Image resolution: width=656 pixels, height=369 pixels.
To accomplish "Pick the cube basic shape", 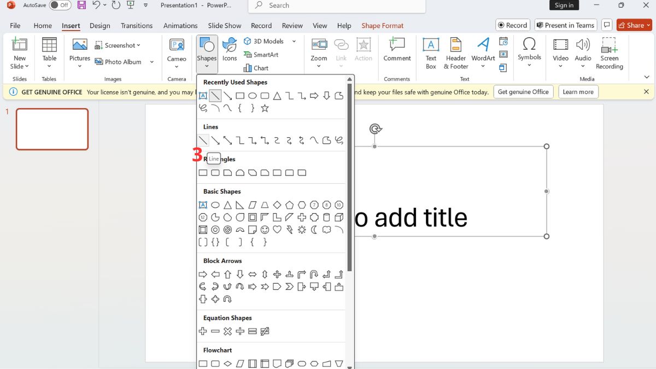I will (339, 217).
